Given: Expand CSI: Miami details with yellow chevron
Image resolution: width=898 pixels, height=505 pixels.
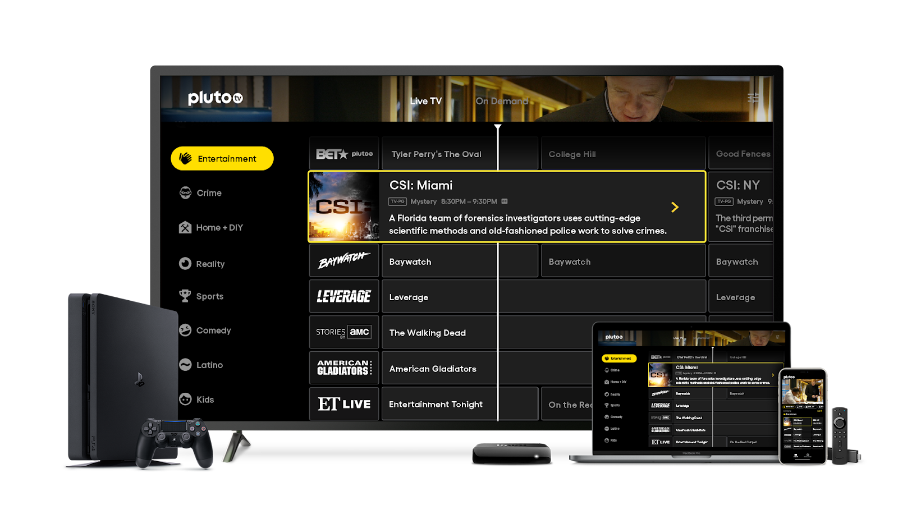Looking at the screenshot, I should click(675, 207).
